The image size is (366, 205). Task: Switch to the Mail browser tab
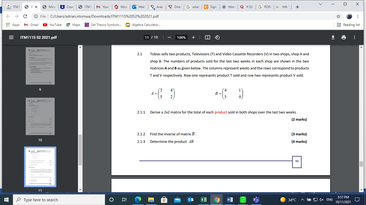[x=139, y=7]
